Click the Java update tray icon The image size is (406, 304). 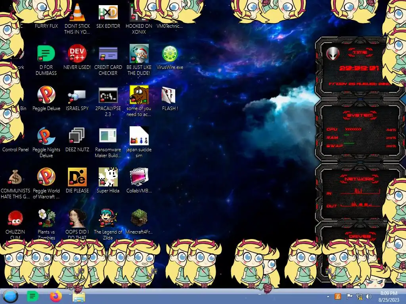coord(338,296)
